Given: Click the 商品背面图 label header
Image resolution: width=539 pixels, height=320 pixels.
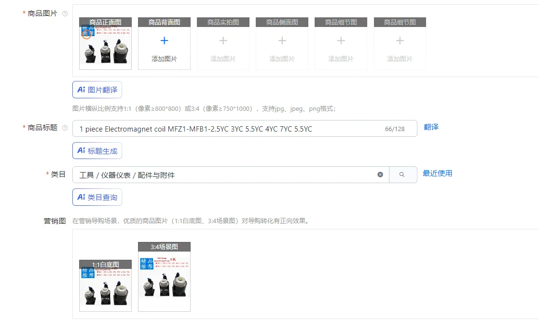Looking at the screenshot, I should (164, 22).
